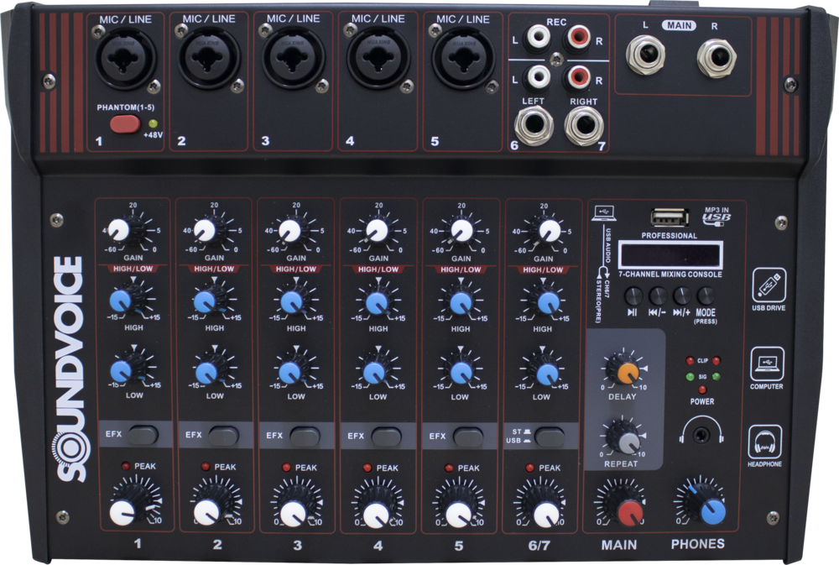Click the USB DRIVE icon
Screen dimensions: 839x565
[x=769, y=285]
